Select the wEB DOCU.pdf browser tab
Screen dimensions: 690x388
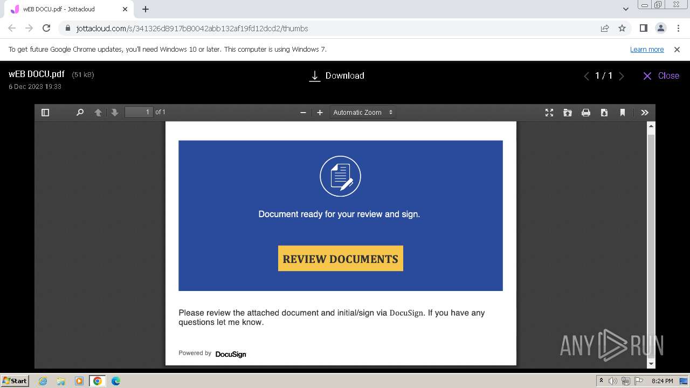[x=69, y=9]
